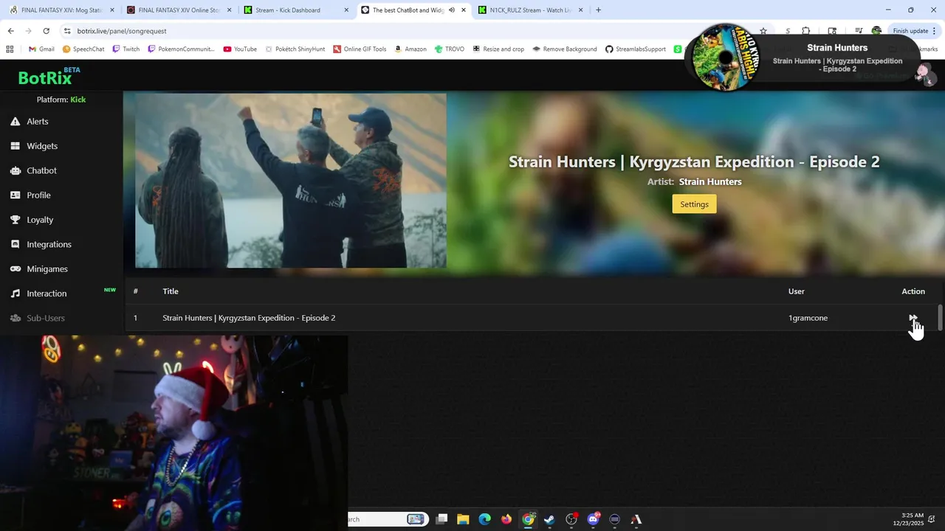Click the User column header
The width and height of the screenshot is (945, 531).
pos(796,291)
